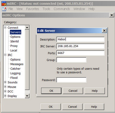Open the File menu
Viewport: 115px width, 113px height.
point(11,9)
